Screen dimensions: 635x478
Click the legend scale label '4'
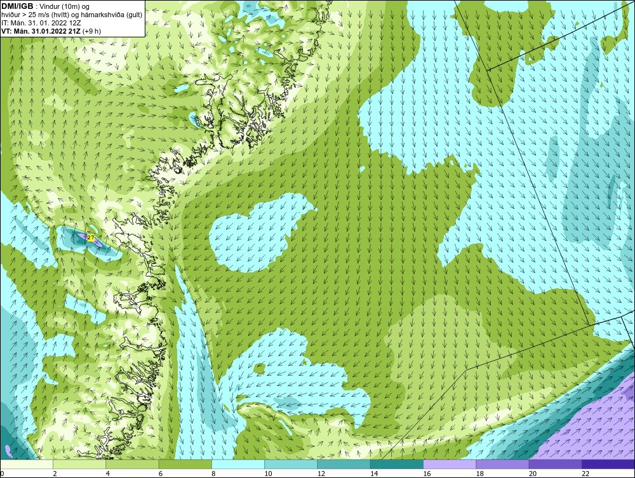108,474
